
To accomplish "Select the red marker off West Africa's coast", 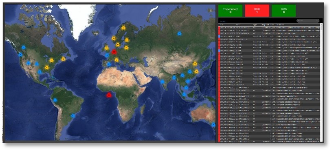I will pos(109,95).
